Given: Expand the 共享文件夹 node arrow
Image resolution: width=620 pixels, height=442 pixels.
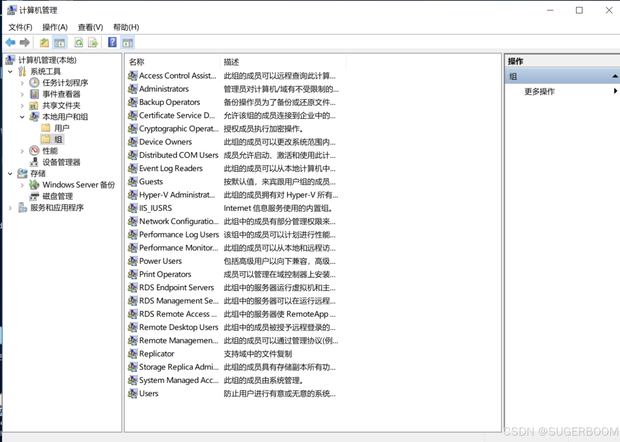Looking at the screenshot, I should (x=22, y=105).
